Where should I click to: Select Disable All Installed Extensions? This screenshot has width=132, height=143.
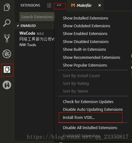click(90, 128)
